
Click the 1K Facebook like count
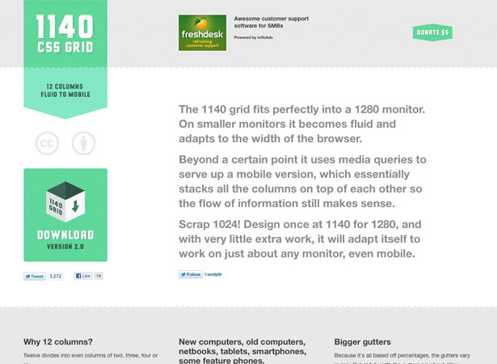coord(99,276)
